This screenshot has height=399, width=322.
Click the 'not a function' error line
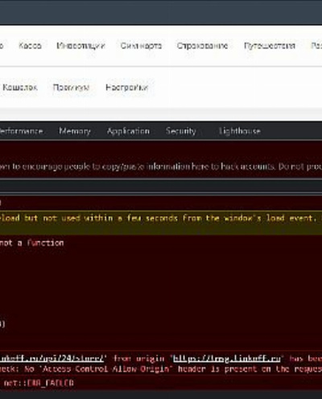(31, 243)
